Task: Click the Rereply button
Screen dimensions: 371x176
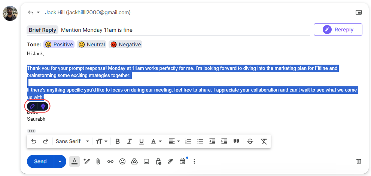Action: 338,30
